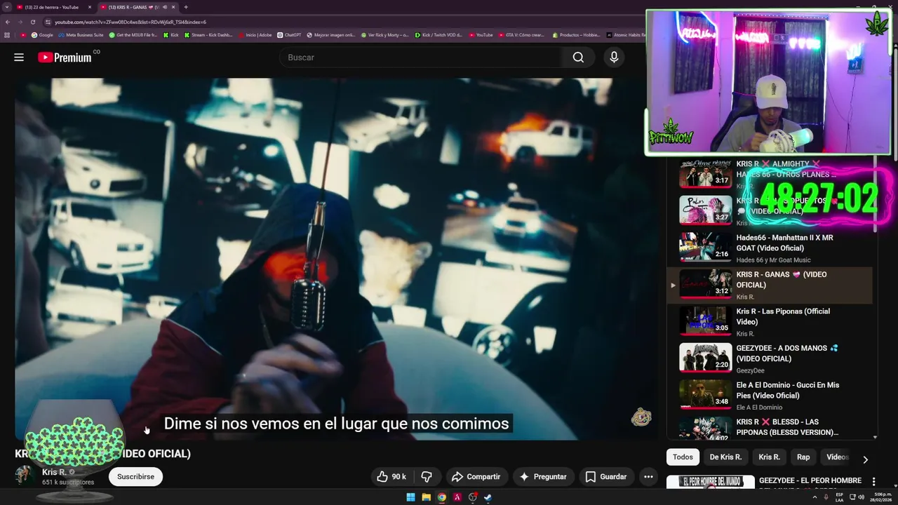The width and height of the screenshot is (898, 505).
Task: Open a new browser tab
Action: coord(186,7)
